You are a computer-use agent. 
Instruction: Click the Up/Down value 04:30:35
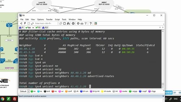(x=128, y=49)
